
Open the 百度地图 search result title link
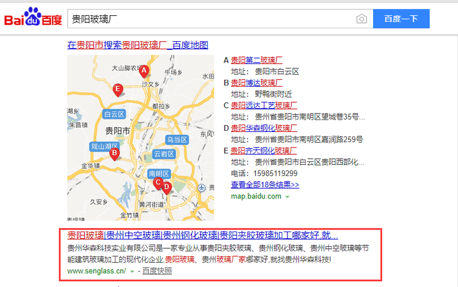click(x=137, y=45)
